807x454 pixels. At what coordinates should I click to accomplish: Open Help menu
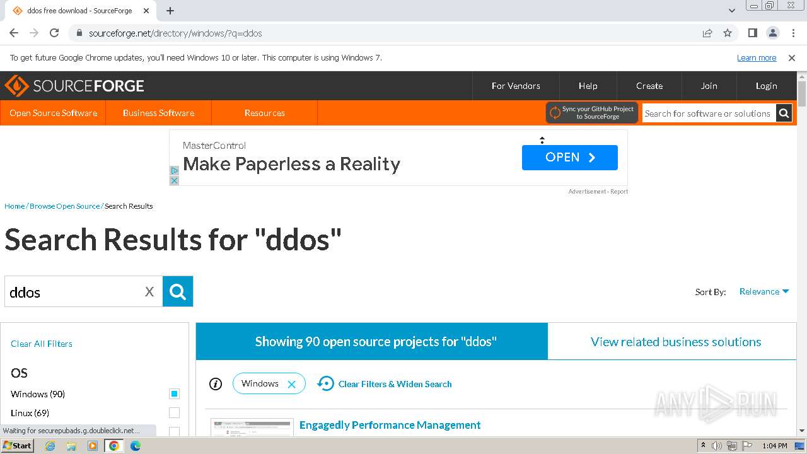tap(588, 86)
